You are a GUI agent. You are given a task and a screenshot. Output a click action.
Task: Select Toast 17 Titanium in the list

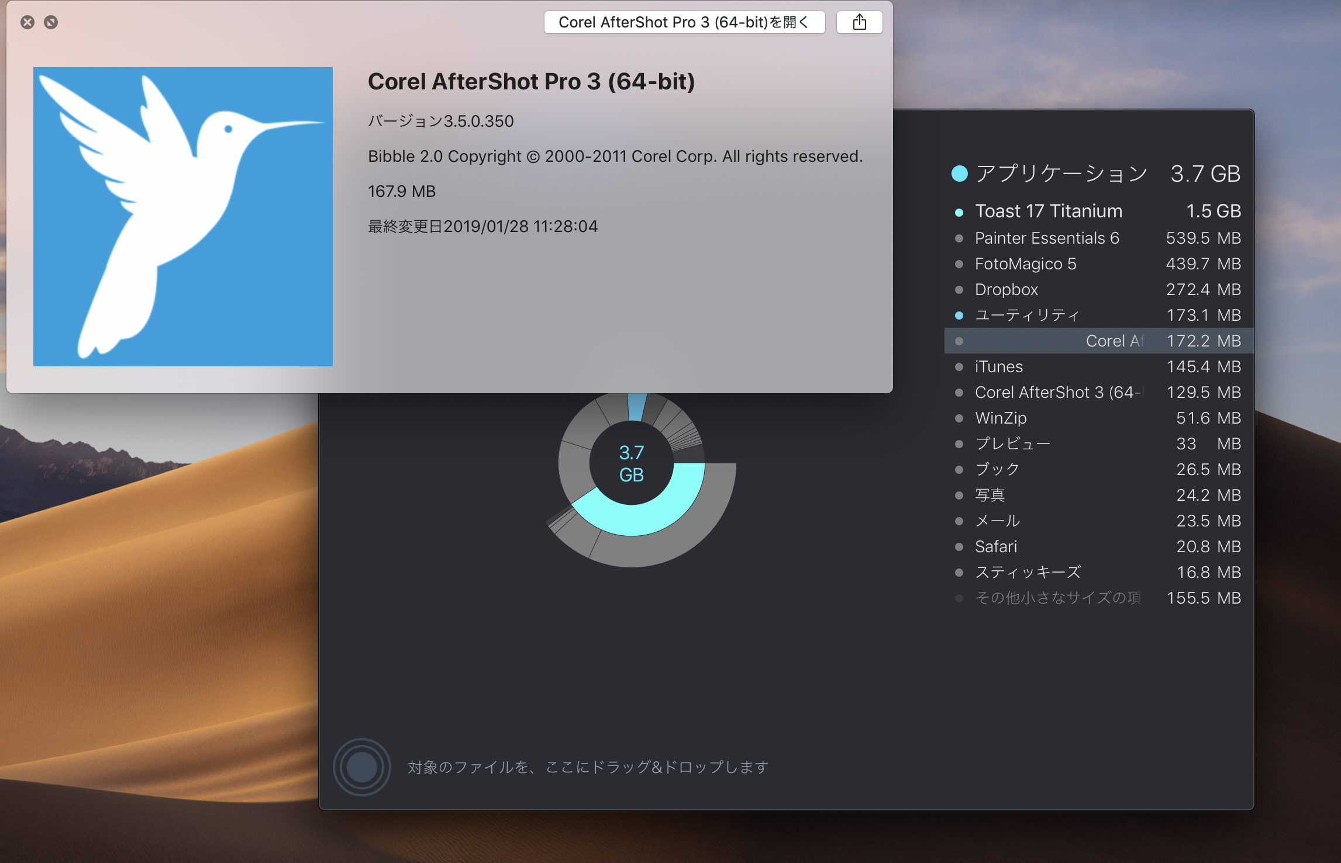coord(1098,211)
